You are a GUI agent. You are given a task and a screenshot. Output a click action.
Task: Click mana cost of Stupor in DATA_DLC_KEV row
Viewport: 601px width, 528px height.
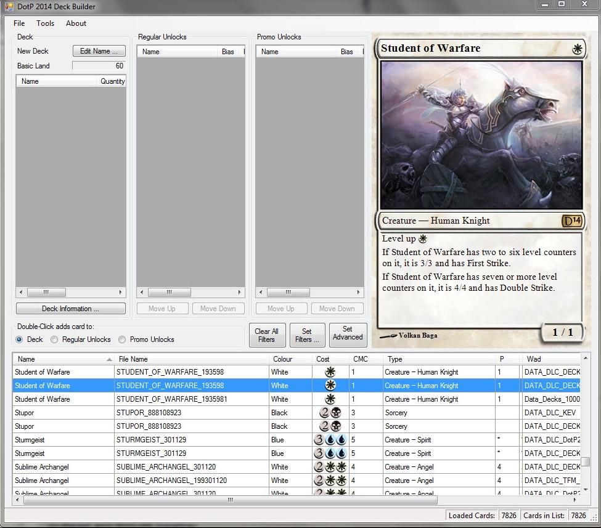[330, 413]
